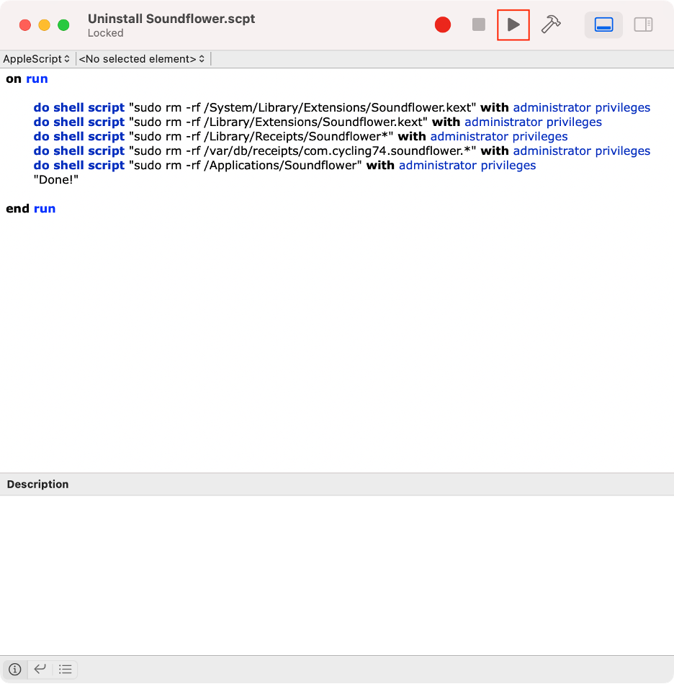
Task: Click the line removing /Applications/Soundflower
Action: (285, 166)
